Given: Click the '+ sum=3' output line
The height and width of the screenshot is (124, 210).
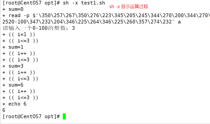Looking at the screenshot, I should [x=13, y=66].
